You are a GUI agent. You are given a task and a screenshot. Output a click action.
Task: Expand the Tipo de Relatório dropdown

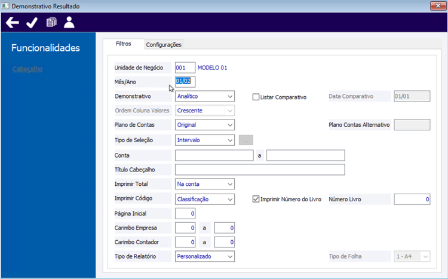coord(204,256)
